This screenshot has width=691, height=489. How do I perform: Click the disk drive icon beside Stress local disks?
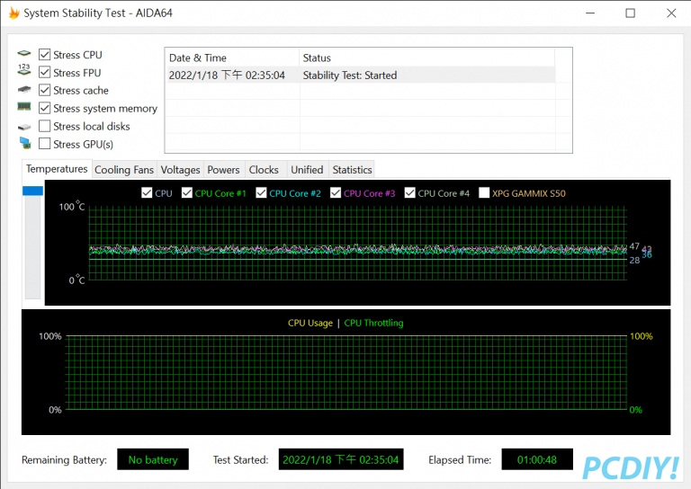24,128
